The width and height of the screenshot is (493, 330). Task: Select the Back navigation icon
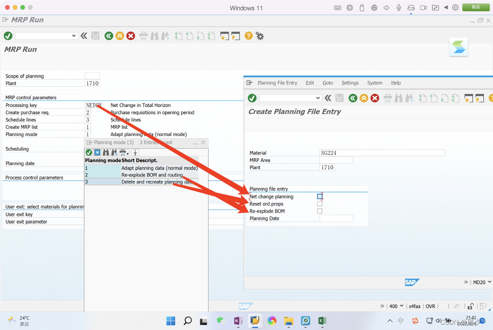coord(108,36)
